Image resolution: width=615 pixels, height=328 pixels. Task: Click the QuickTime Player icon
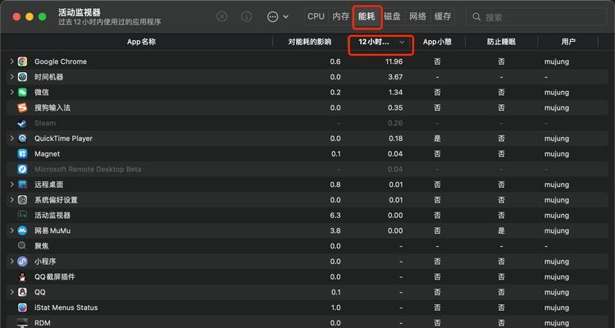click(x=22, y=139)
